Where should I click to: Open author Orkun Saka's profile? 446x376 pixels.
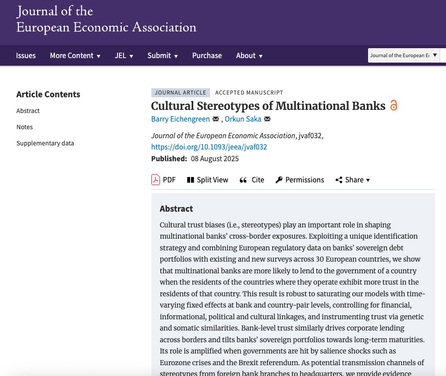(x=243, y=119)
